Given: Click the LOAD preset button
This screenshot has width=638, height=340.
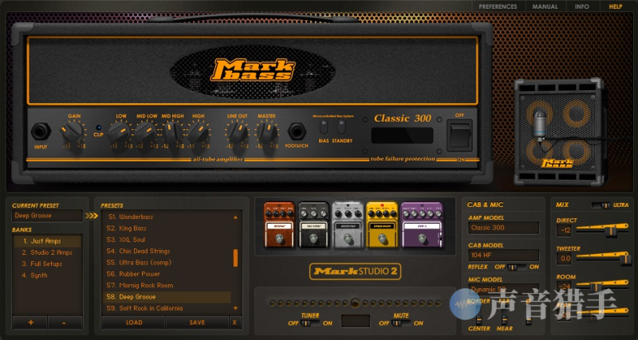Looking at the screenshot, I should coord(133,322).
